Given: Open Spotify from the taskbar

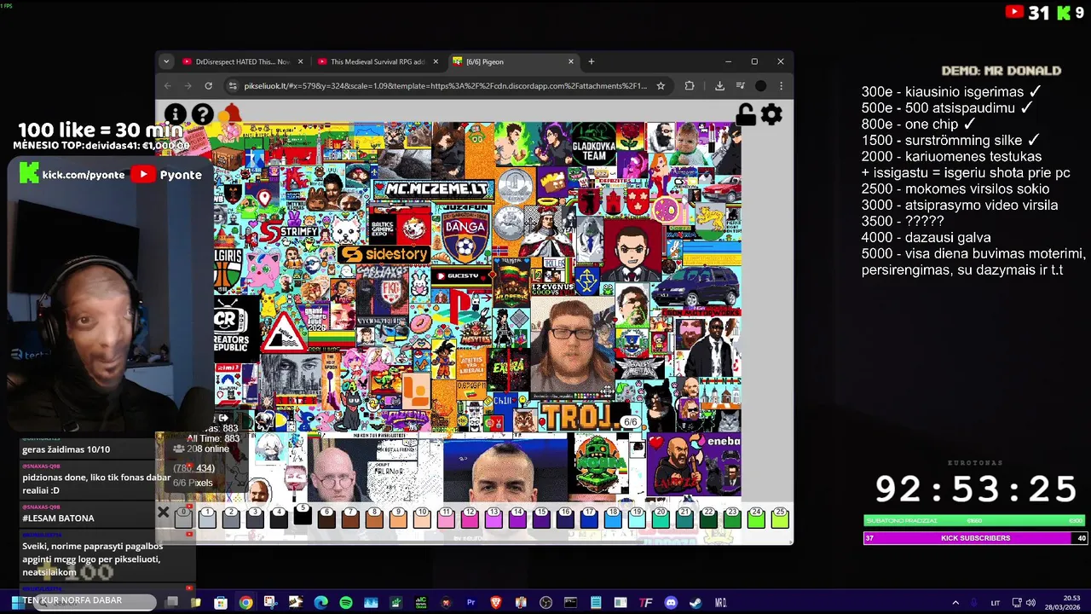Looking at the screenshot, I should (x=345, y=603).
